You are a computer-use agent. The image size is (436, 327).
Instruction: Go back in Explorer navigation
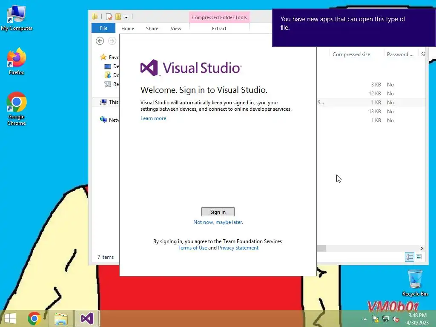[x=100, y=41]
